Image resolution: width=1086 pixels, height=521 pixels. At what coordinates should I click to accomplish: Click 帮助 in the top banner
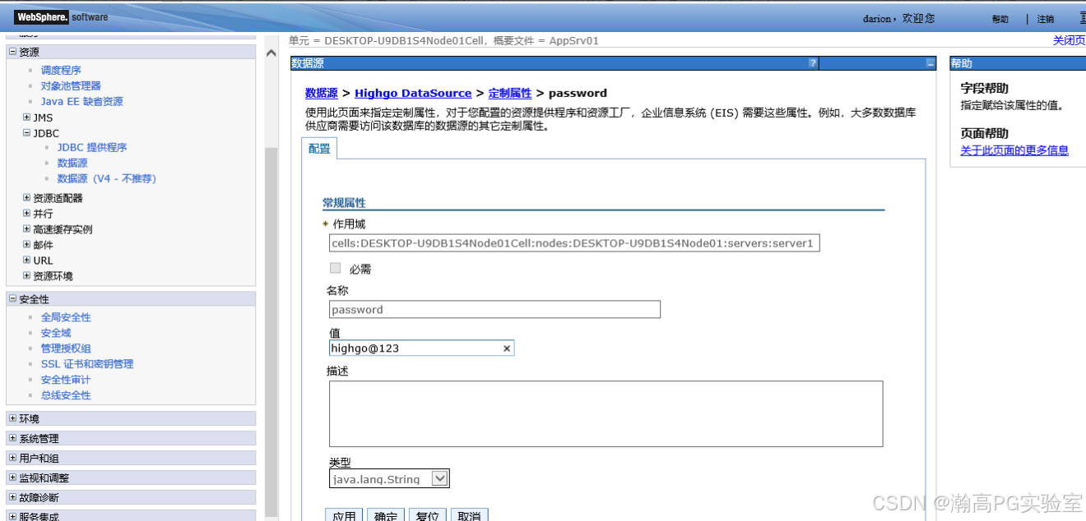click(x=1000, y=19)
